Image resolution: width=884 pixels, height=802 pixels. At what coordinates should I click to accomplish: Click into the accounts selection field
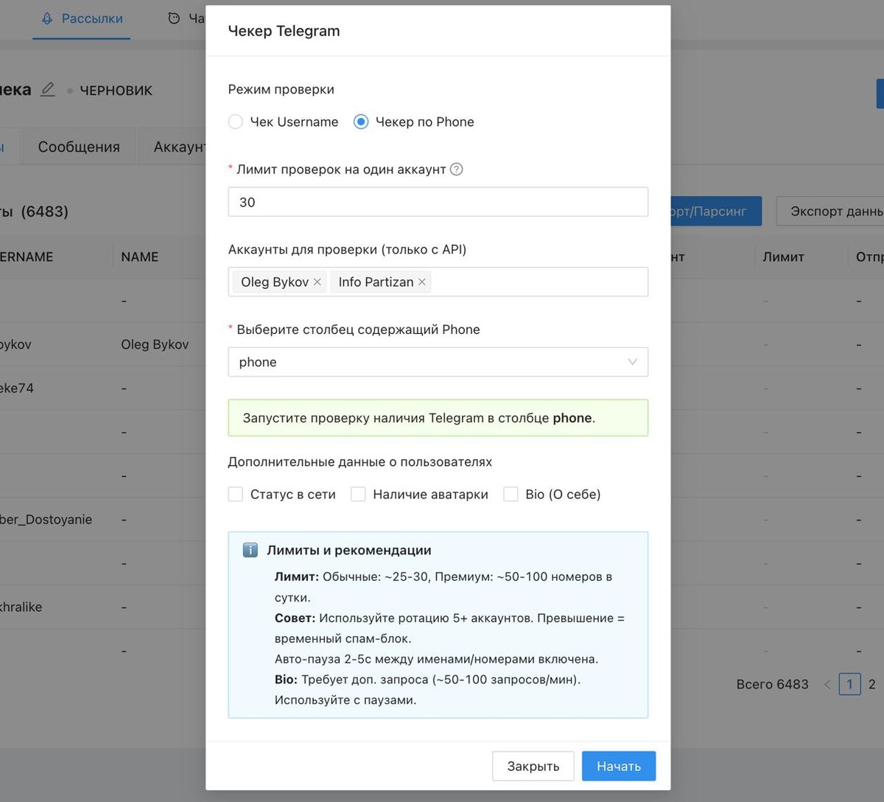438,282
